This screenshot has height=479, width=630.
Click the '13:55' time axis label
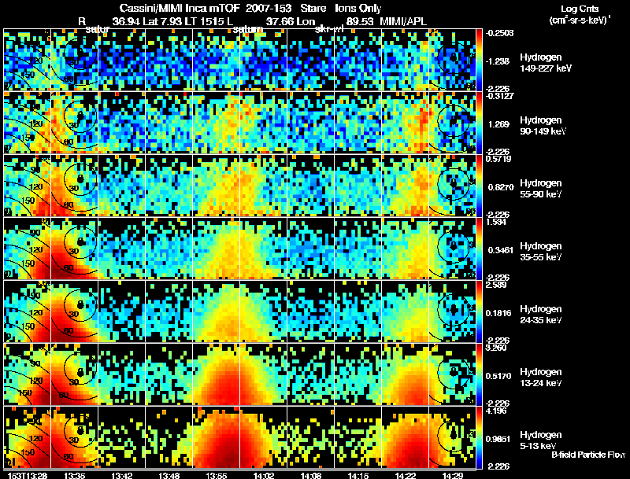click(216, 475)
